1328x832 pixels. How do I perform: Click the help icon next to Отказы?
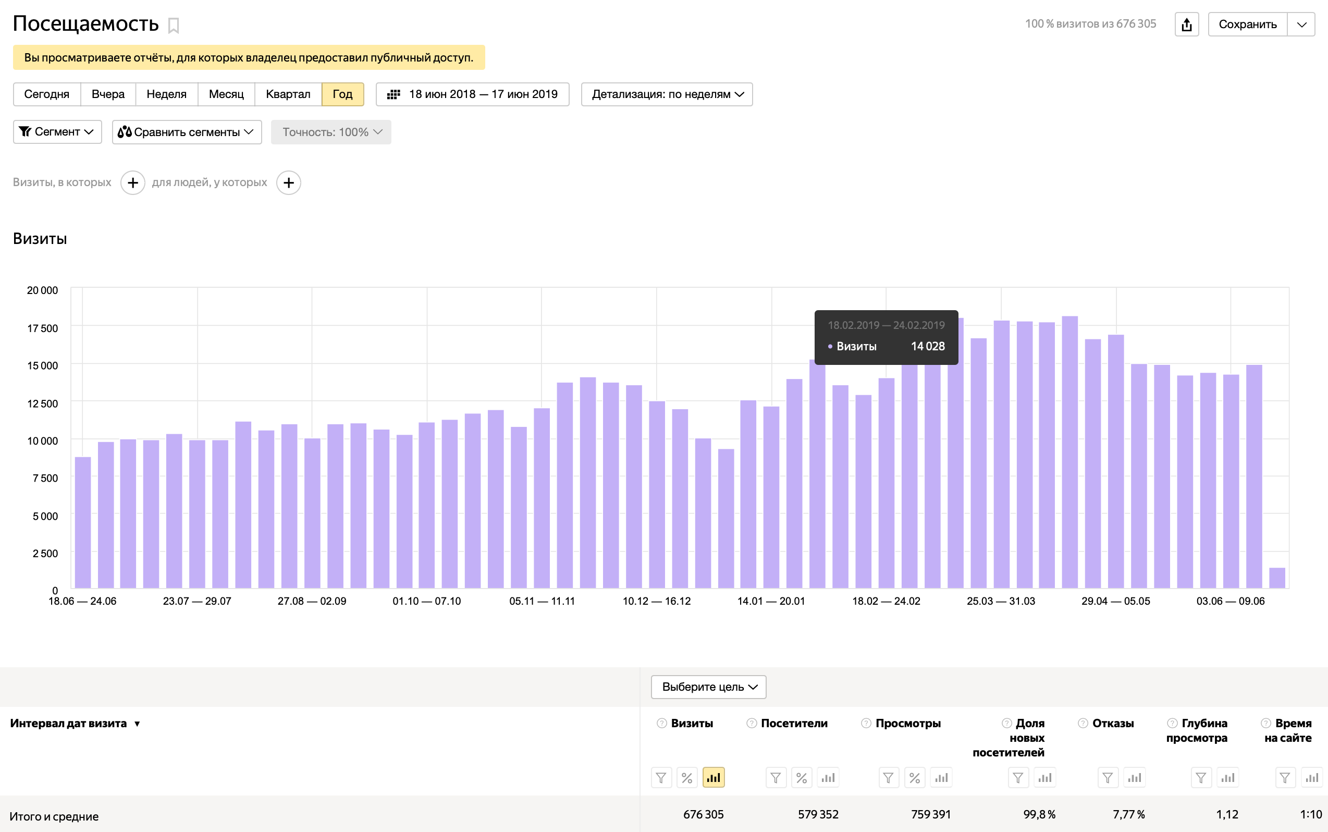[x=1083, y=723]
